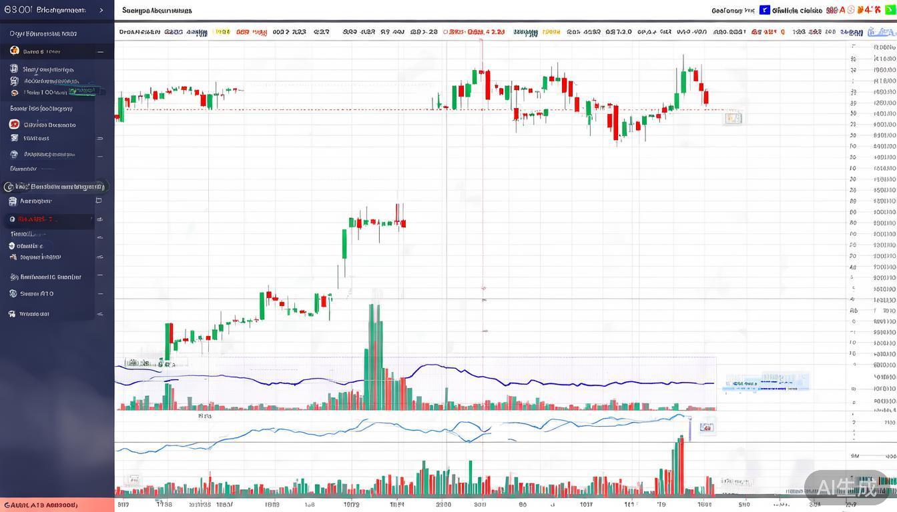Screen dimensions: 897x512
Task: Click the salmon button at bottom-left corner
Action: click(57, 505)
